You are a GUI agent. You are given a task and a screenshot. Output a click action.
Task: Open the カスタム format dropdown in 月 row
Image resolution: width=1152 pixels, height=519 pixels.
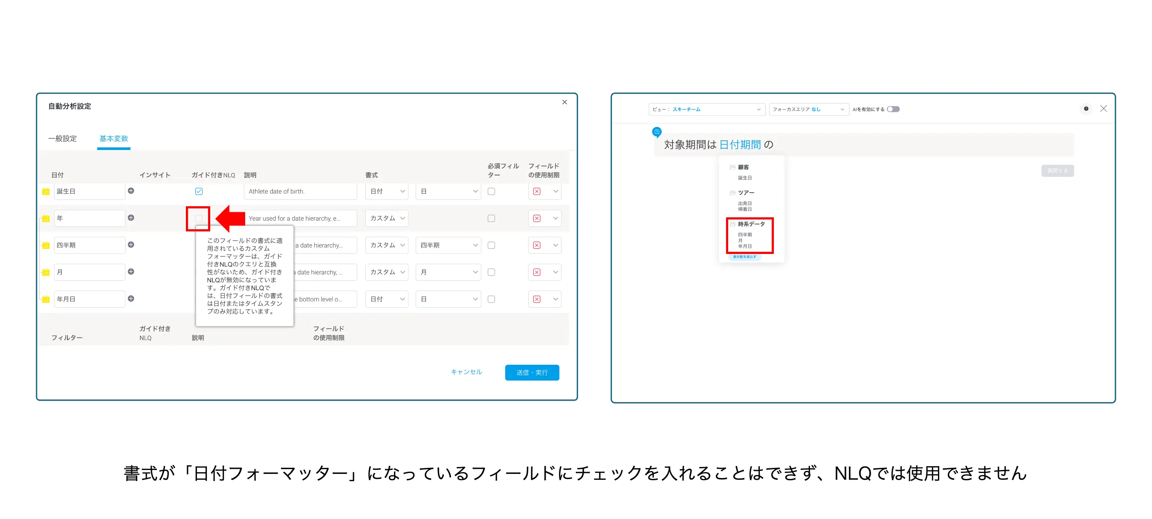387,272
